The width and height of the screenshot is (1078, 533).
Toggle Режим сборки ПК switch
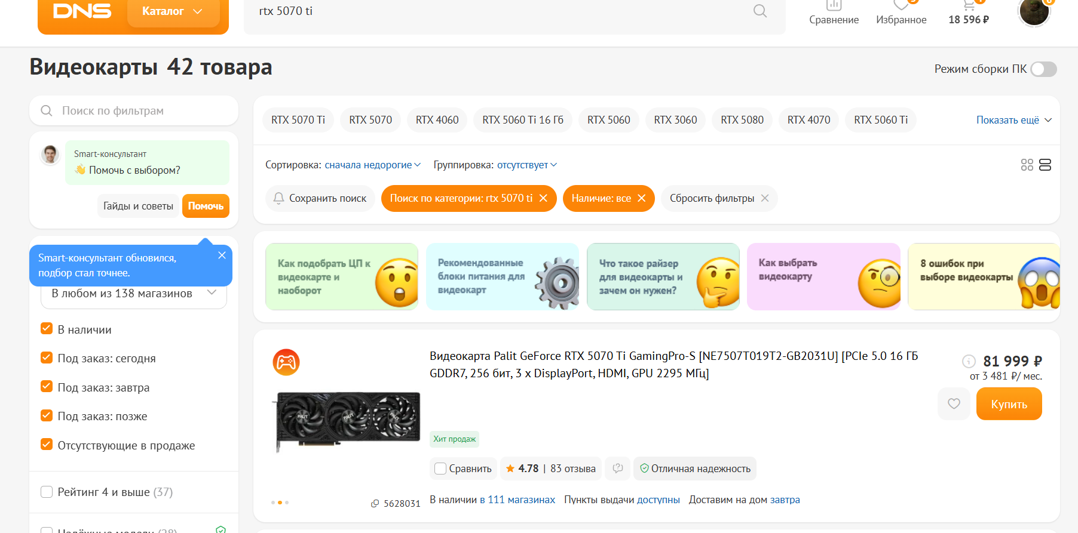[x=1043, y=69]
